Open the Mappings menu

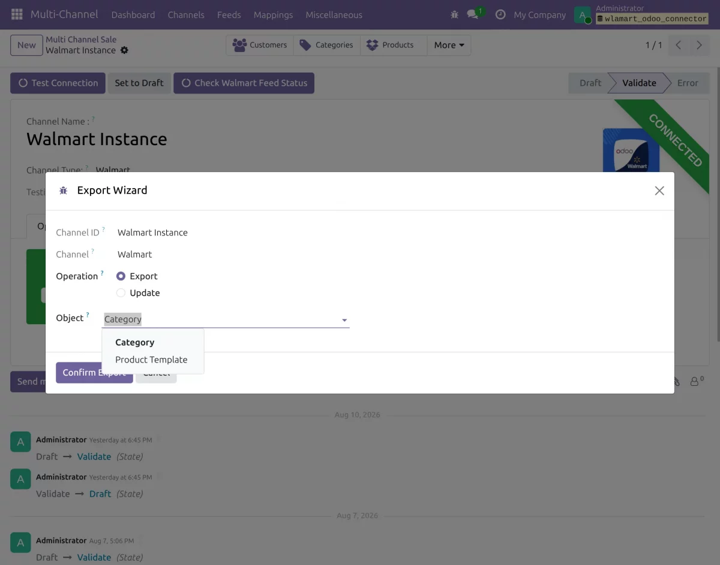click(273, 15)
